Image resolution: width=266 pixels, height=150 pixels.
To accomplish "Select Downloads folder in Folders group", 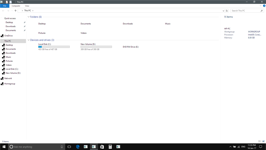I will click(128, 24).
